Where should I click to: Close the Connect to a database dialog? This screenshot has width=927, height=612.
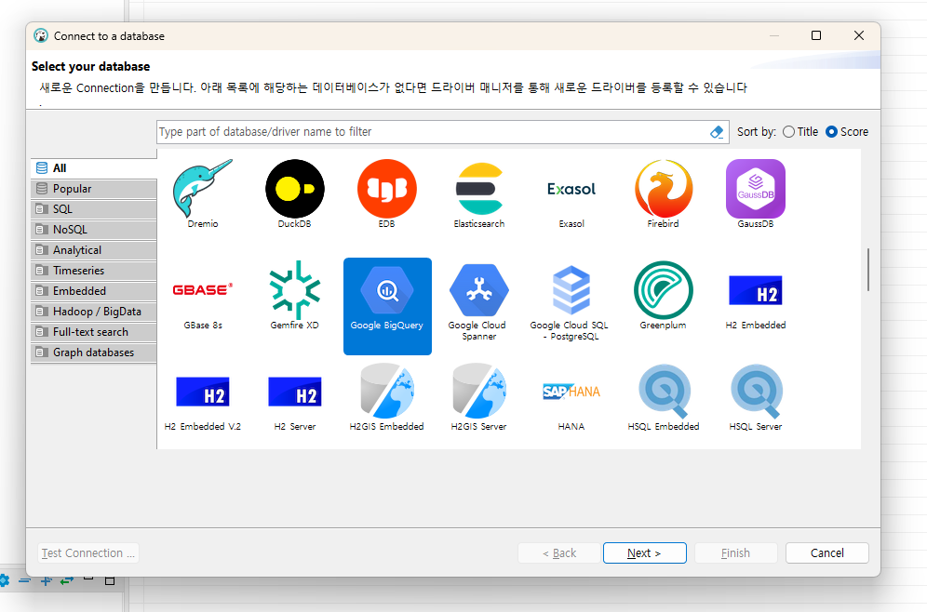[859, 35]
